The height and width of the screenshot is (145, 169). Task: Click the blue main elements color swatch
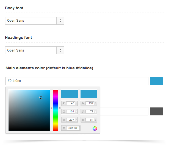click(x=156, y=81)
